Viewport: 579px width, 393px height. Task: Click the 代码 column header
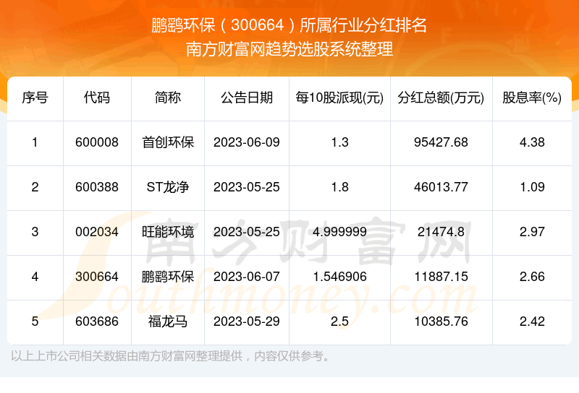(97, 98)
